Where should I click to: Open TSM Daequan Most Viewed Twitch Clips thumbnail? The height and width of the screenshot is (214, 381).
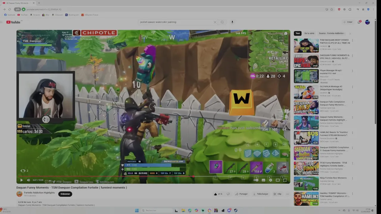(306, 45)
